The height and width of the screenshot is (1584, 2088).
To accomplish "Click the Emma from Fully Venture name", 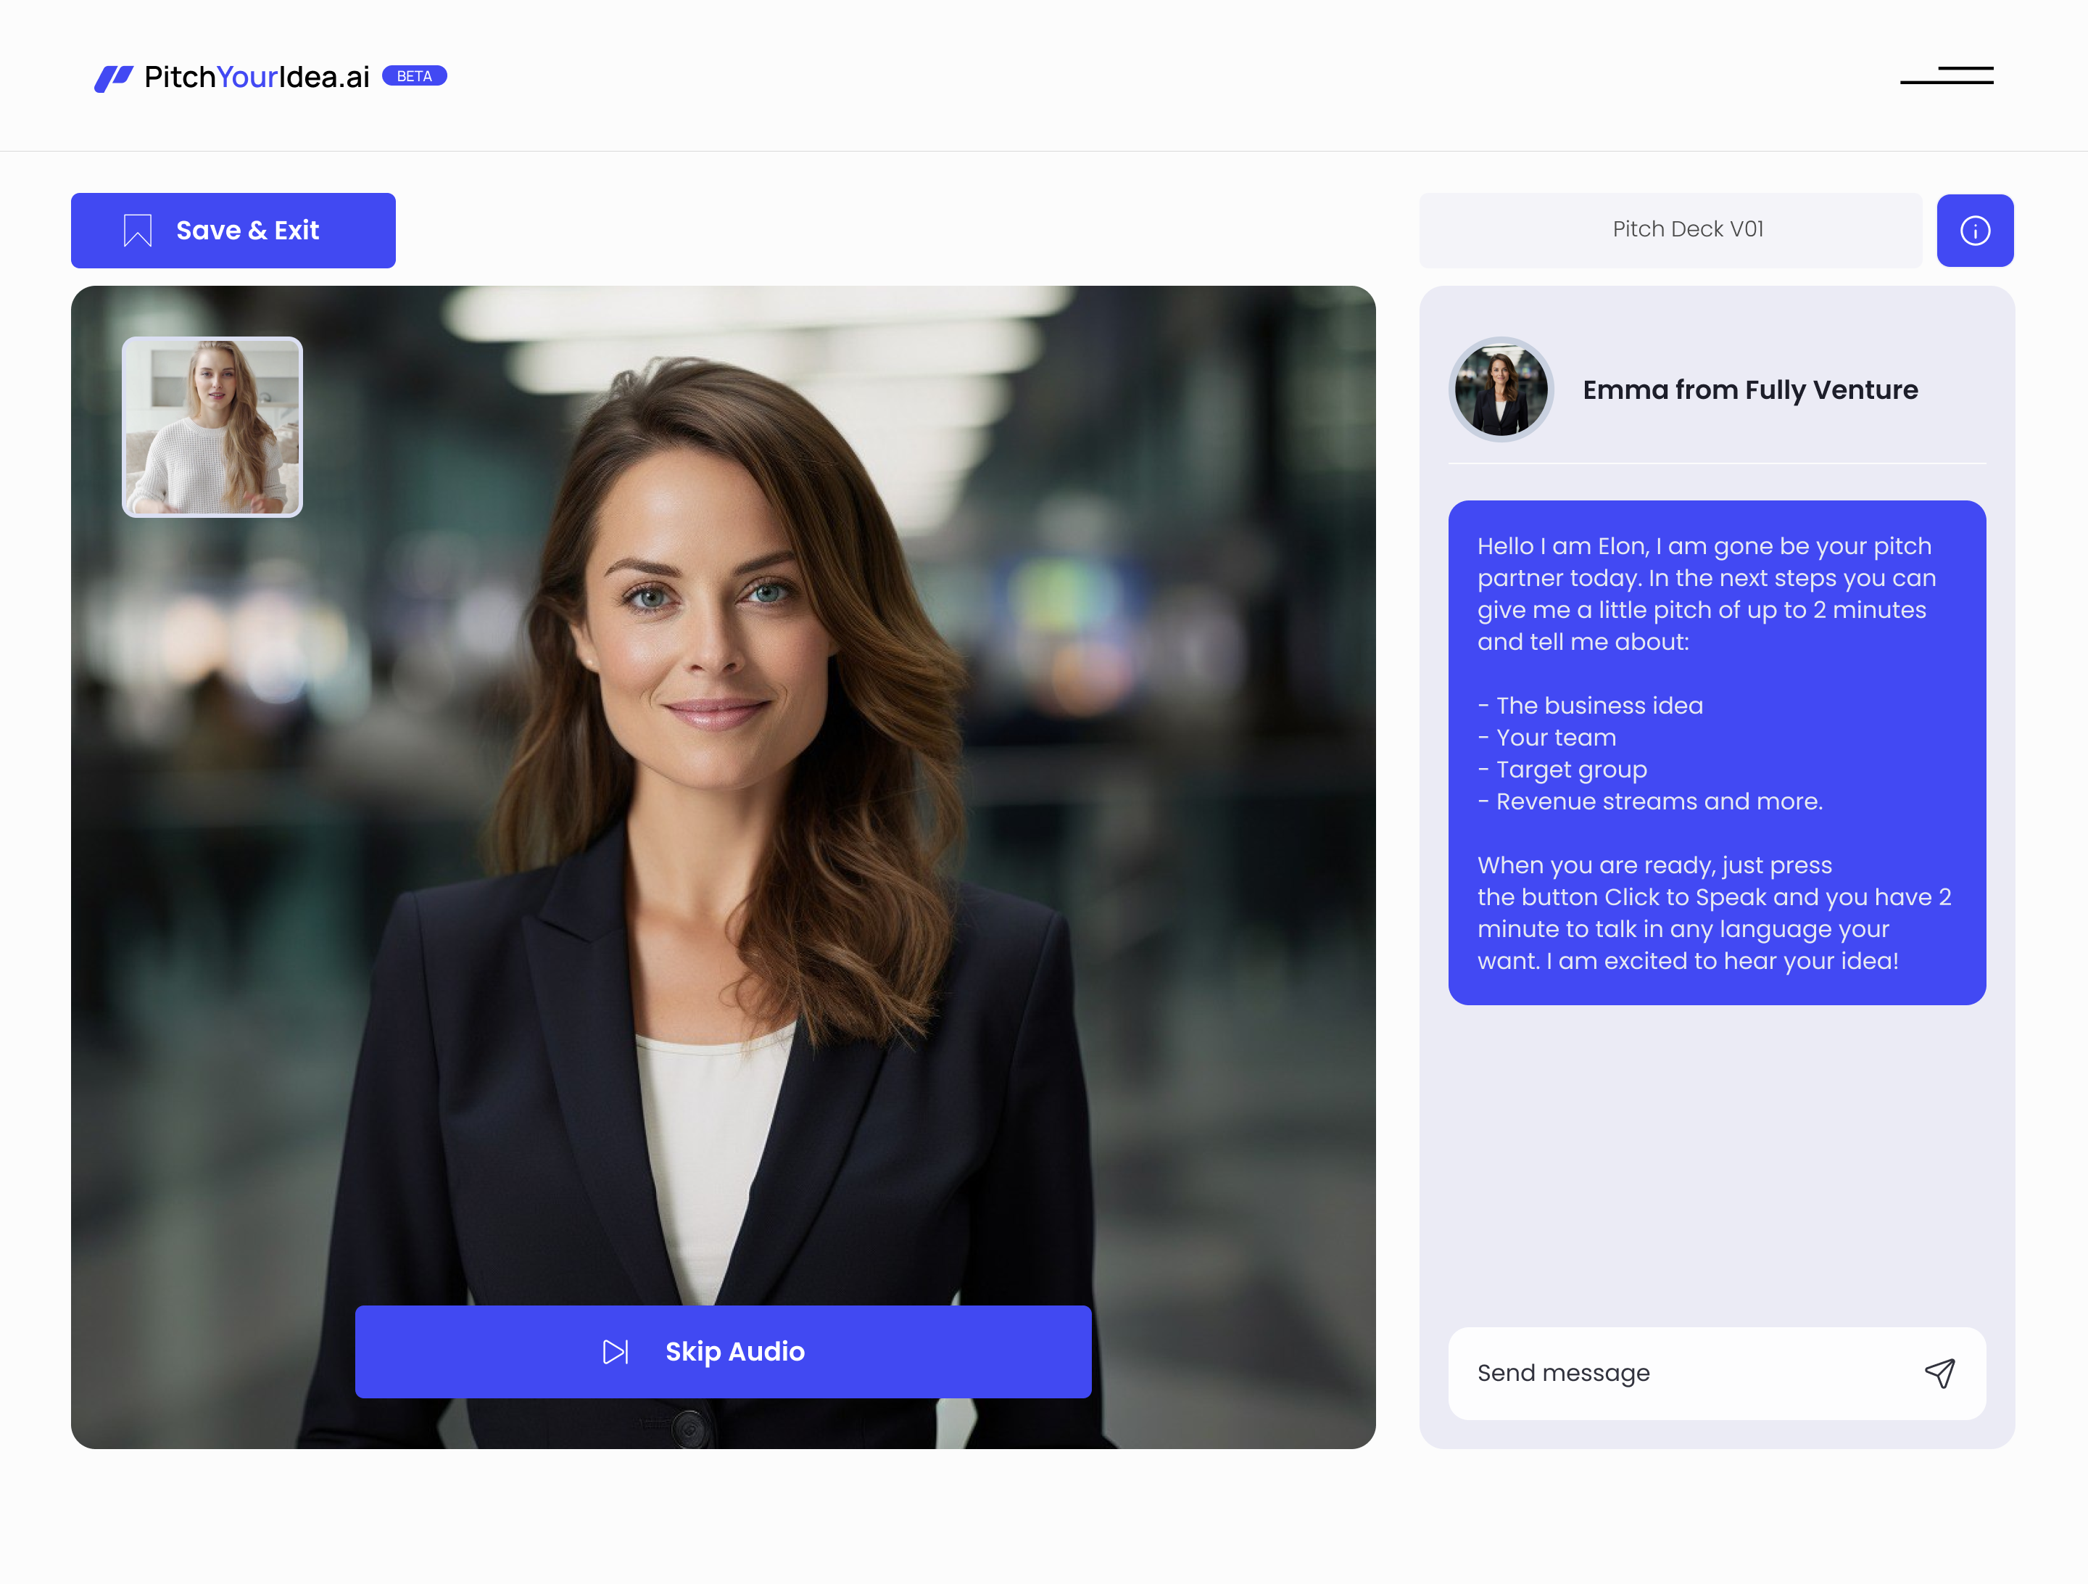I will [x=1749, y=389].
